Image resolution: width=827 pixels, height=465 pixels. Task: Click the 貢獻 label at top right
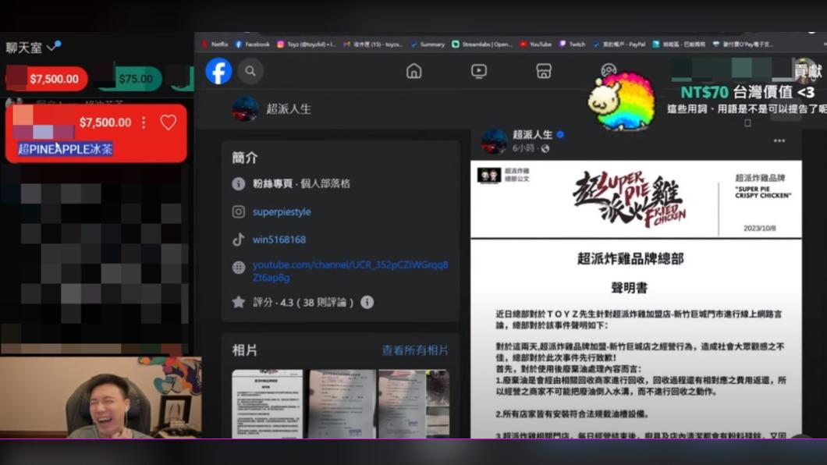(x=808, y=71)
